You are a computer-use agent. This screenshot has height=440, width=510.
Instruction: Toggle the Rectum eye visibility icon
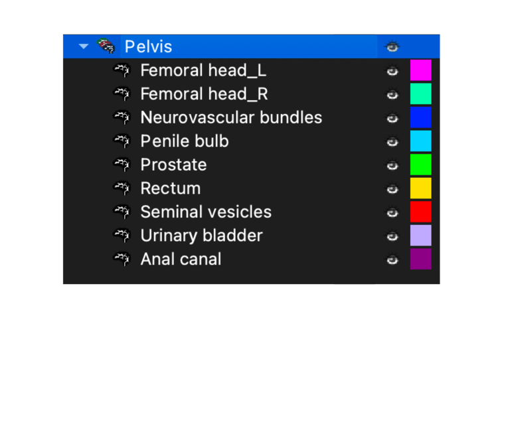[x=392, y=188]
